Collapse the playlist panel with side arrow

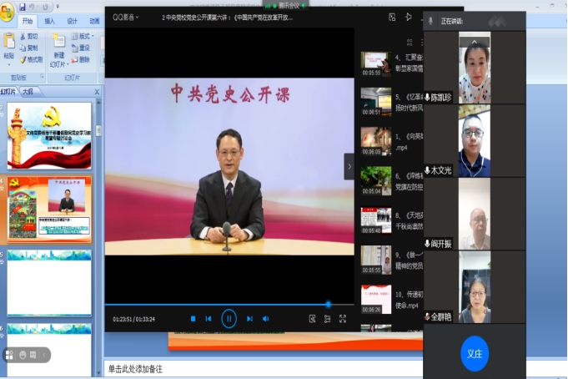(x=349, y=166)
